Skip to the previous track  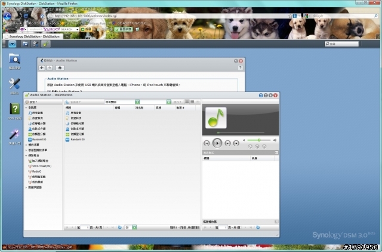pos(207,143)
